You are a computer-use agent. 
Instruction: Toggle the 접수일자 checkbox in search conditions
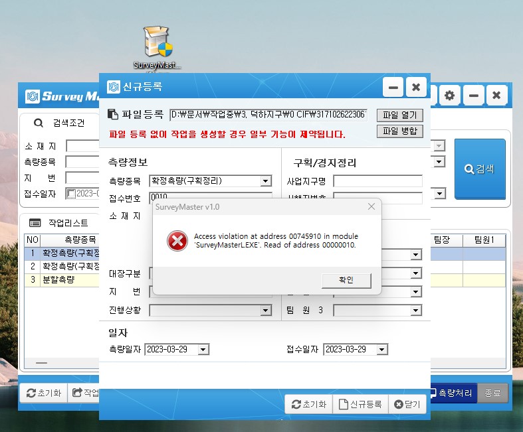[x=70, y=194]
